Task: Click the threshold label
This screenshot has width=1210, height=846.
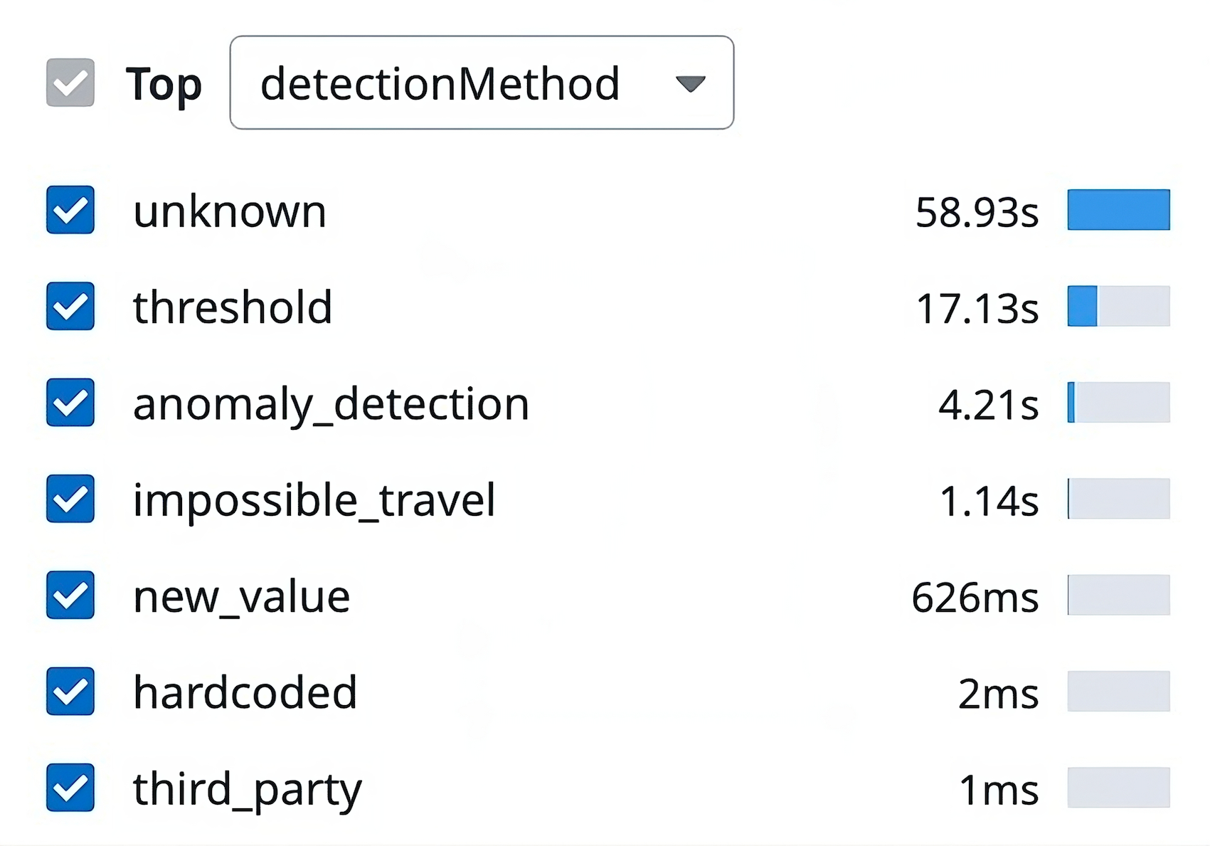Action: 233,307
